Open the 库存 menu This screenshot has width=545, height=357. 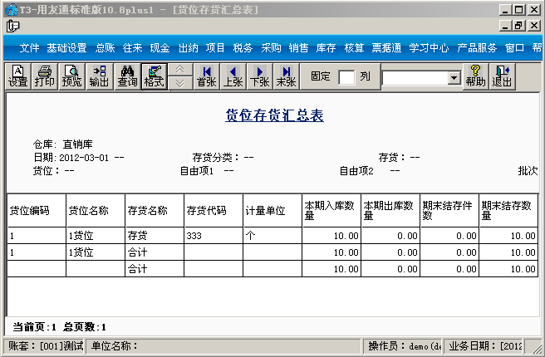pyautogui.click(x=326, y=48)
